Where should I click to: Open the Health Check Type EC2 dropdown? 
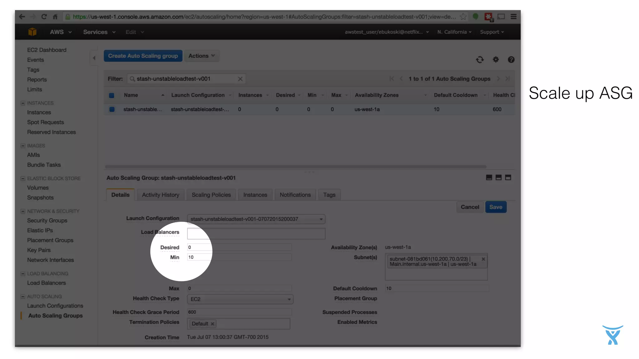pyautogui.click(x=240, y=299)
